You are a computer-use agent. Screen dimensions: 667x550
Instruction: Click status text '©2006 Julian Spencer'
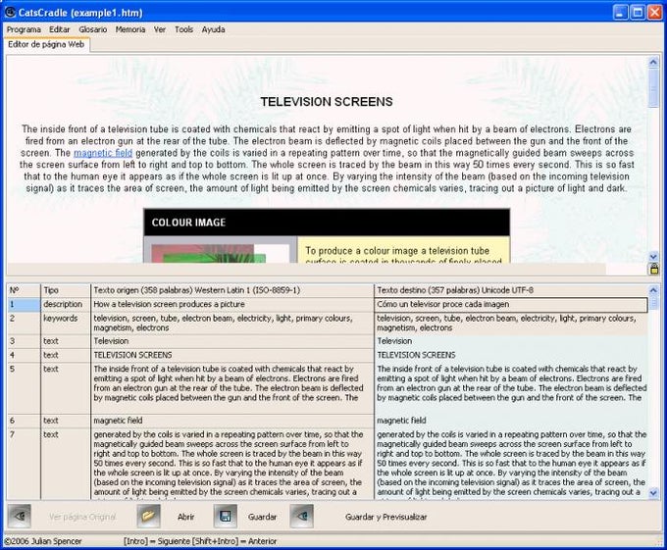click(42, 541)
